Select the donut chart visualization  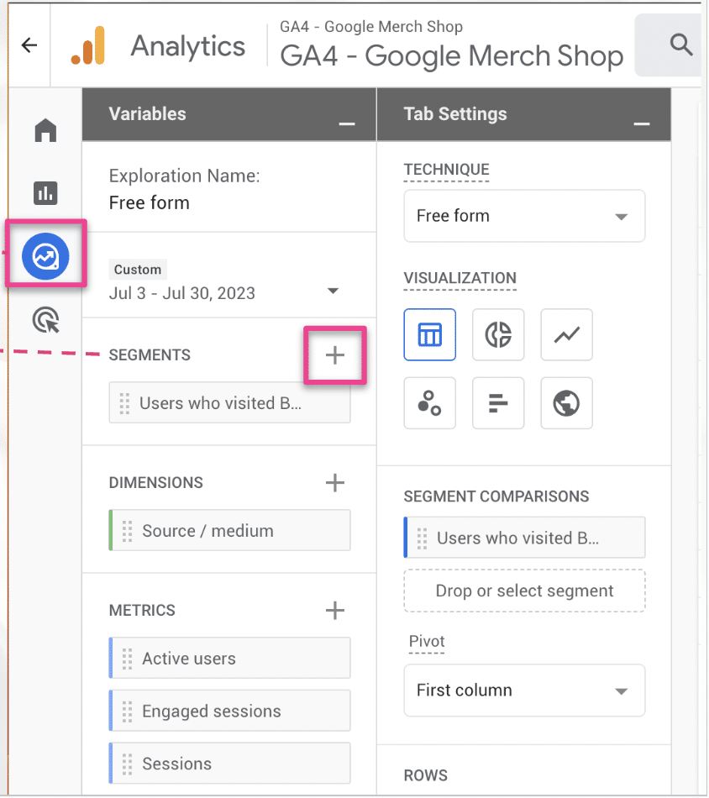pyautogui.click(x=498, y=334)
